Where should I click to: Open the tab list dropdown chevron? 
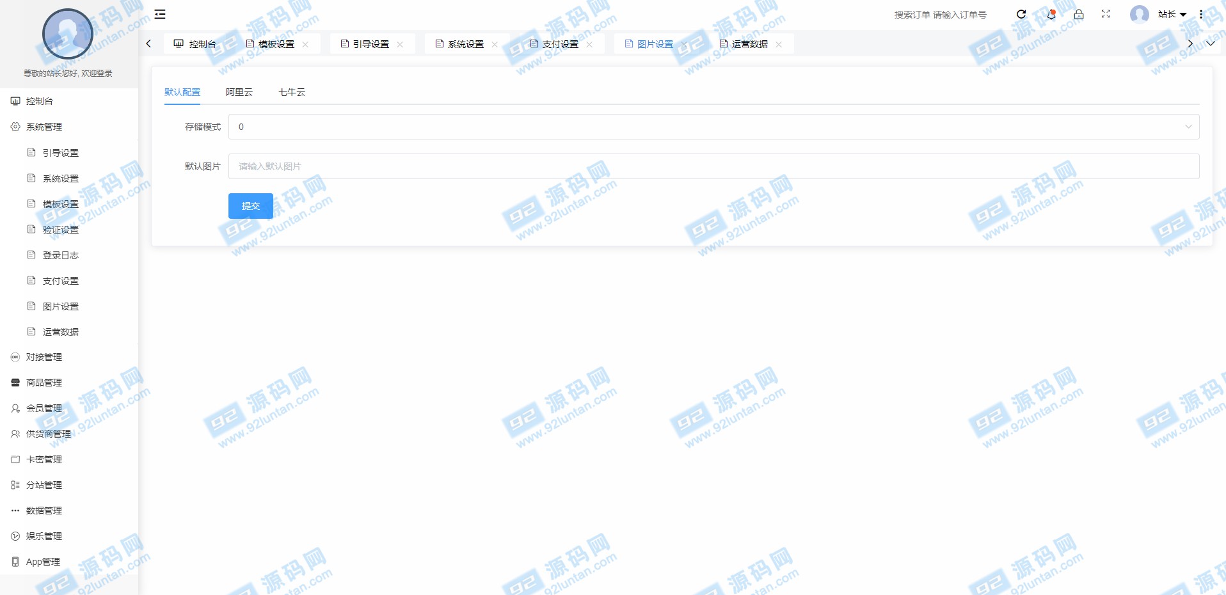[1211, 44]
